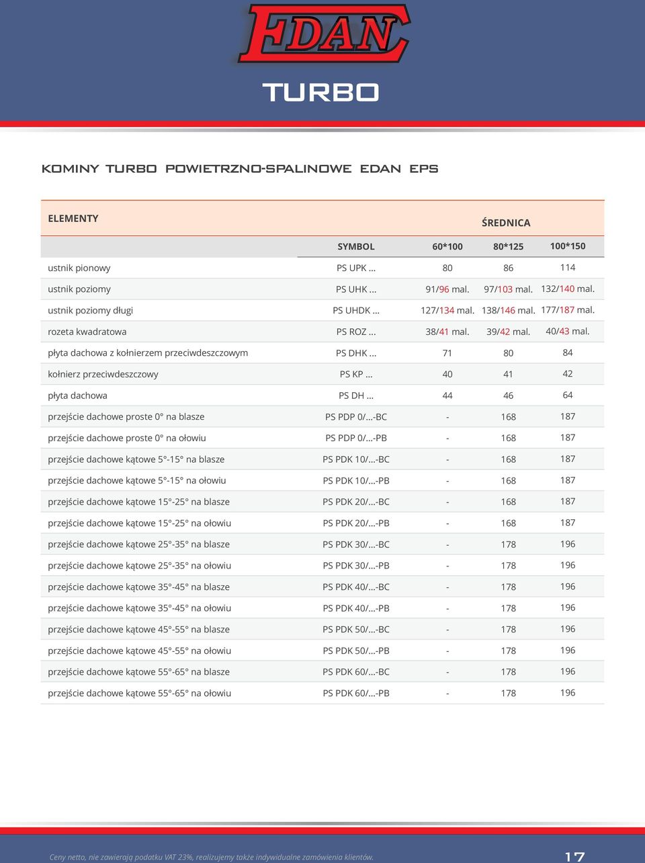This screenshot has width=645, height=863.
Task: Click price '97/103 mal.'
Action: [508, 289]
